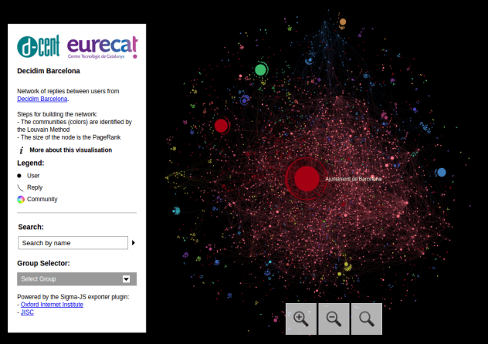The image size is (488, 344).
Task: Click the Reply legend curve icon
Action: pyautogui.click(x=20, y=187)
